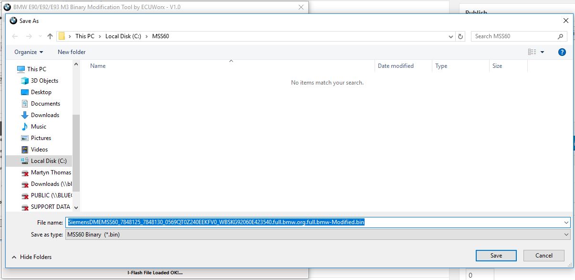Select Videos in navigation pane
This screenshot has height=280, width=575.
[39, 150]
